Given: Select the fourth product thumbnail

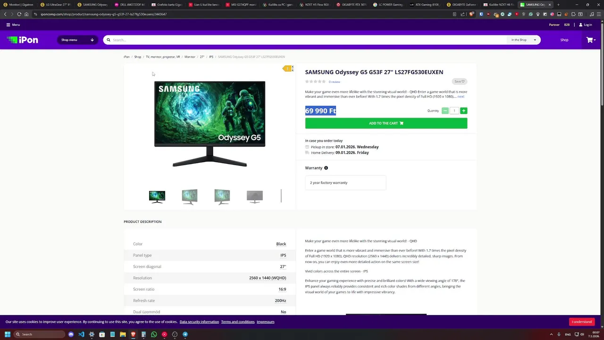Looking at the screenshot, I should (x=254, y=196).
